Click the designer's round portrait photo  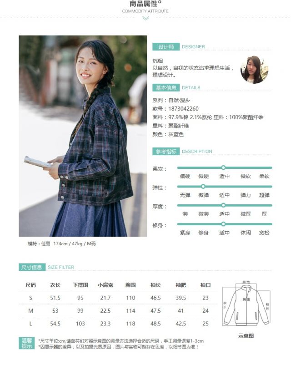[x=254, y=70]
